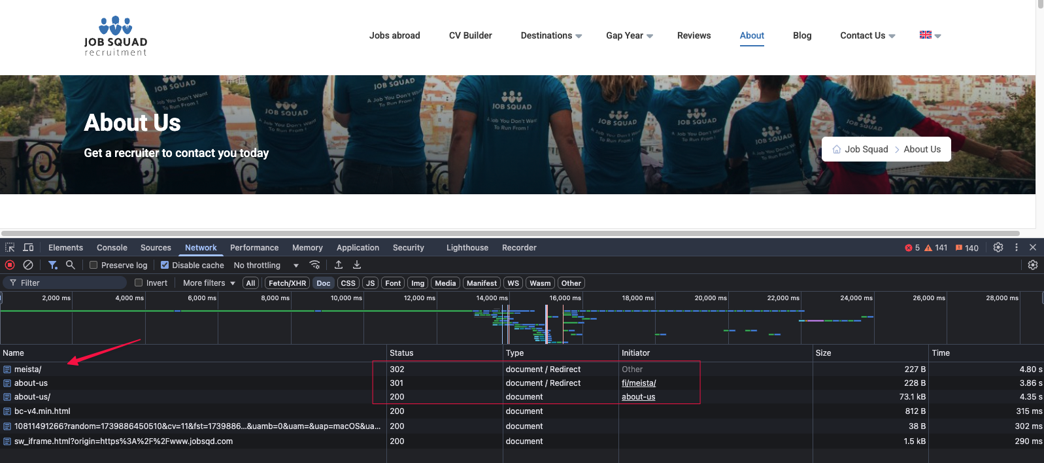1044x463 pixels.
Task: Go to Reviews page
Action: [694, 35]
